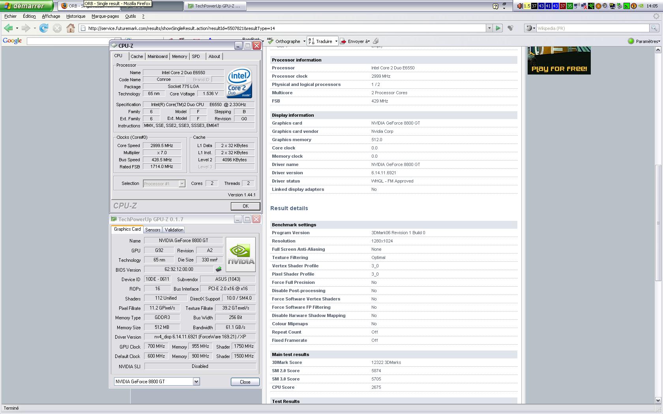Viewport: 663px width, 414px height.
Task: Open the démarrer start menu
Action: [x=26, y=6]
